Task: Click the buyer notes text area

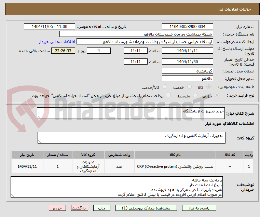Action: [x=117, y=187]
